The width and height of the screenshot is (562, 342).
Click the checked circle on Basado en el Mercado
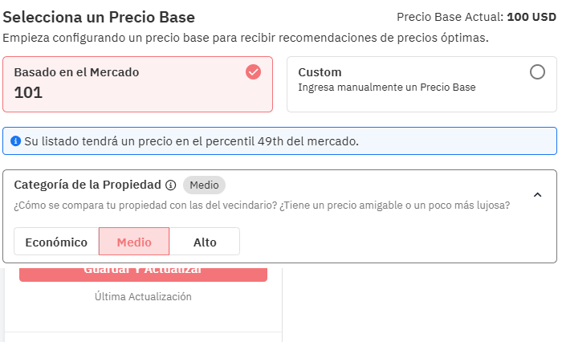tap(253, 72)
